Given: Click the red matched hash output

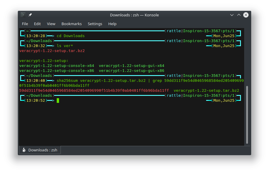Looking at the screenshot, I should pyautogui.click(x=94, y=91).
